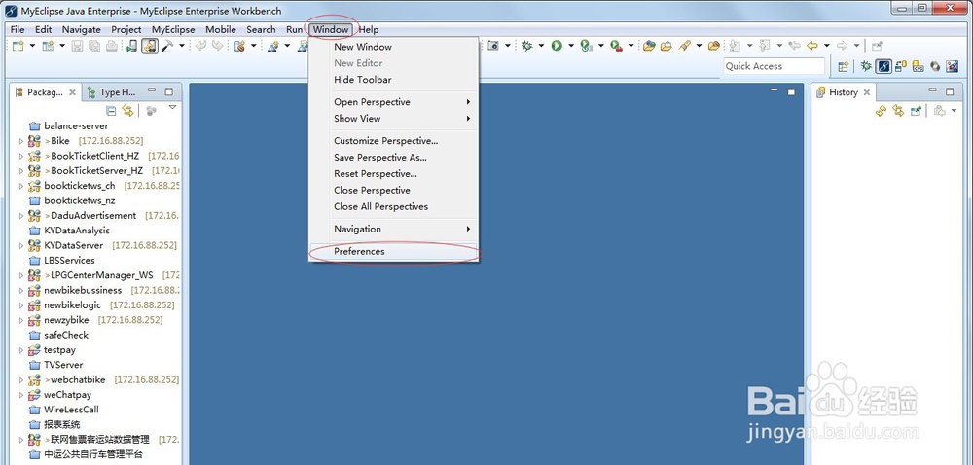Close the History tab
Image resolution: width=973 pixels, height=465 pixels.
click(867, 92)
